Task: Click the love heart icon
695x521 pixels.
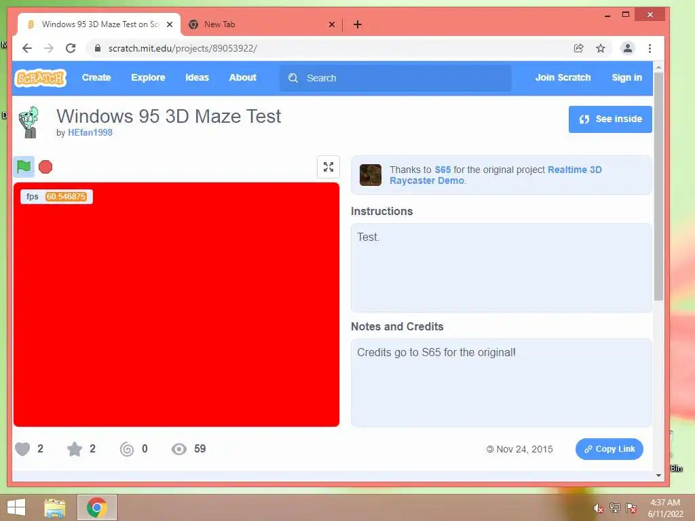Action: pyautogui.click(x=22, y=449)
